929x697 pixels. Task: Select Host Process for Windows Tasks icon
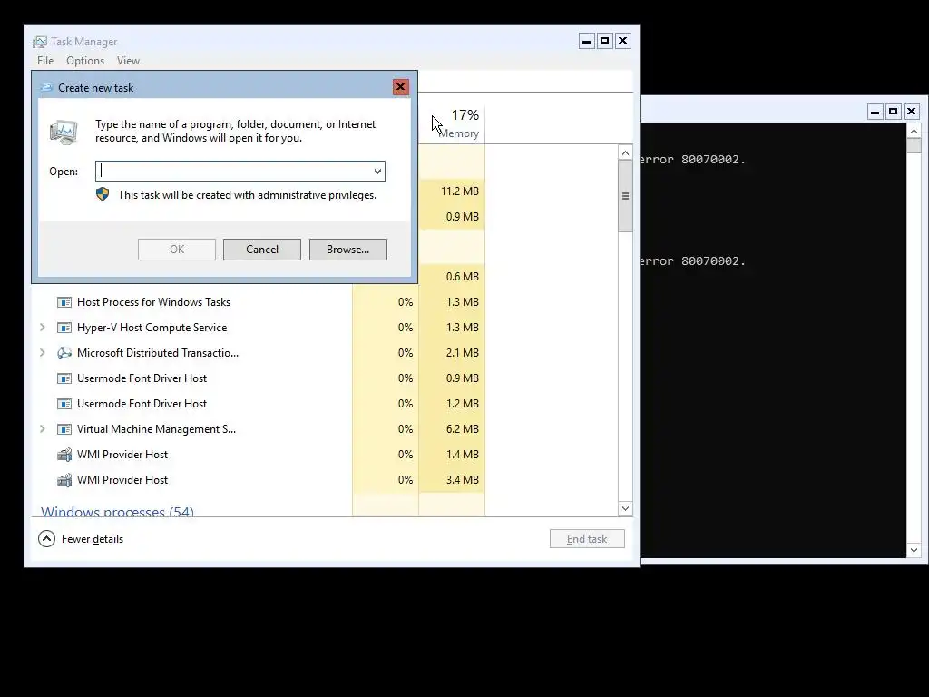point(64,302)
